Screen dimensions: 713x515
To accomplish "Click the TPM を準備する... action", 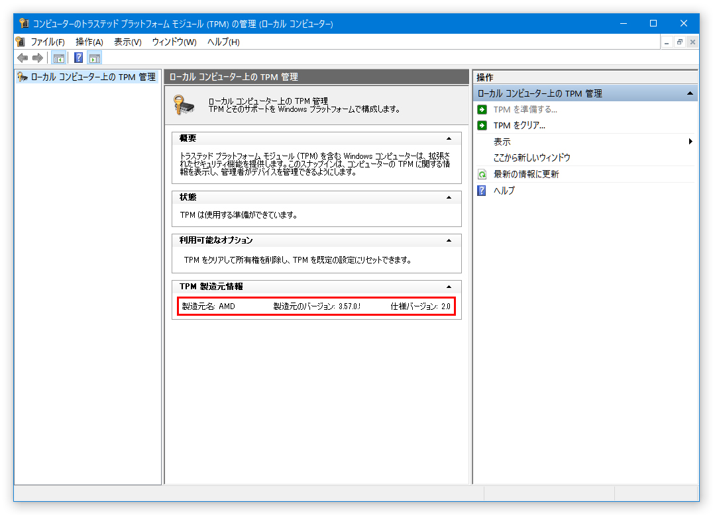I will point(525,109).
